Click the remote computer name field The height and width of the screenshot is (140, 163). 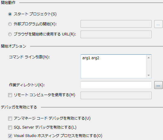pos(116,95)
